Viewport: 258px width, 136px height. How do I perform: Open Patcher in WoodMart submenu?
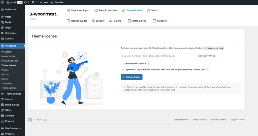click(5, 74)
